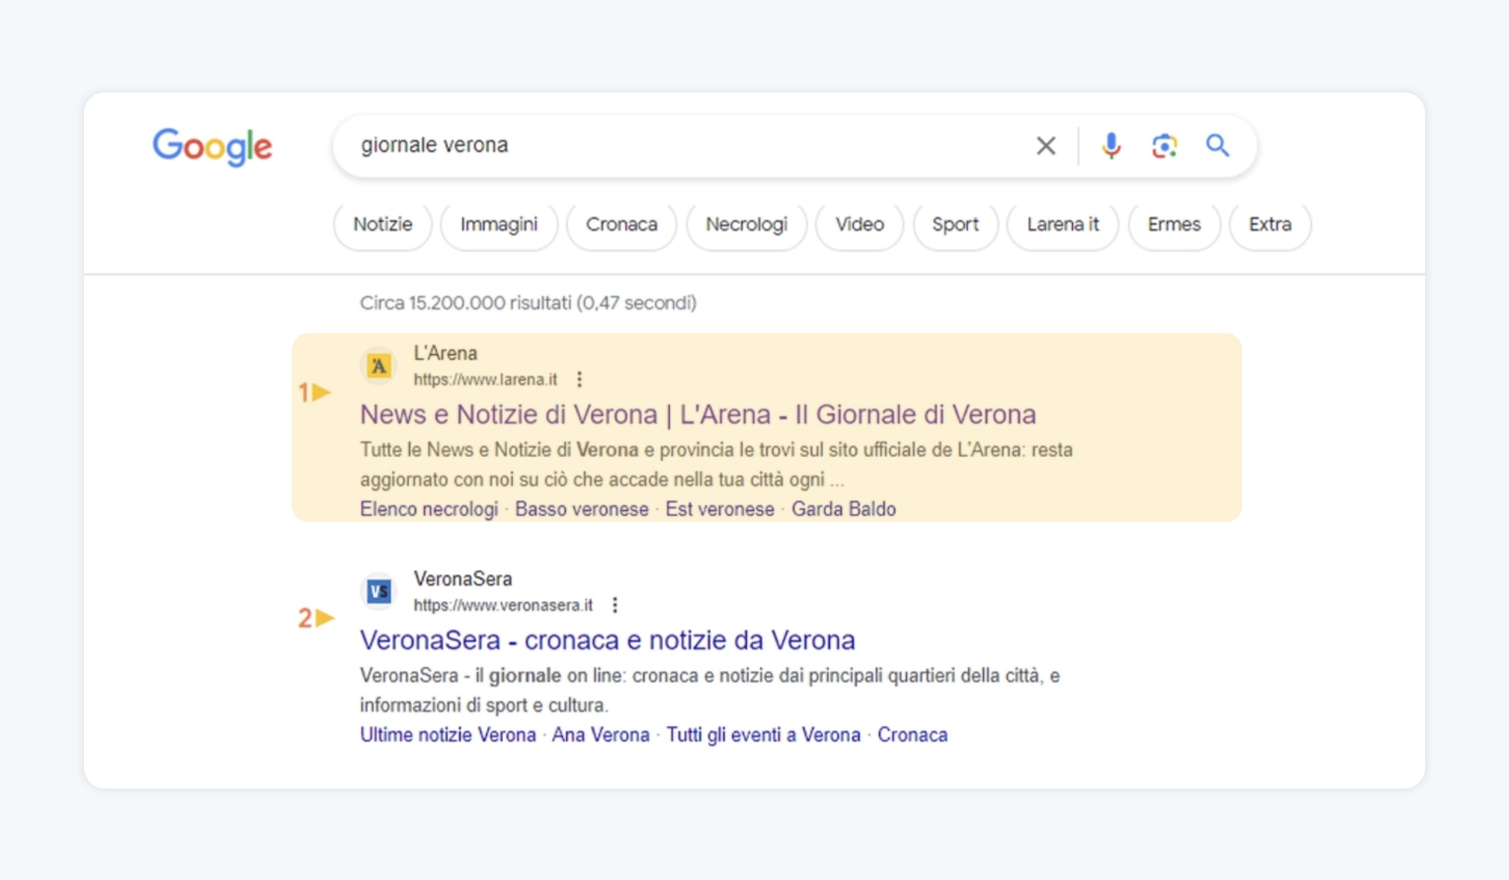
Task: Start voice search with the microphone icon
Action: pyautogui.click(x=1111, y=145)
